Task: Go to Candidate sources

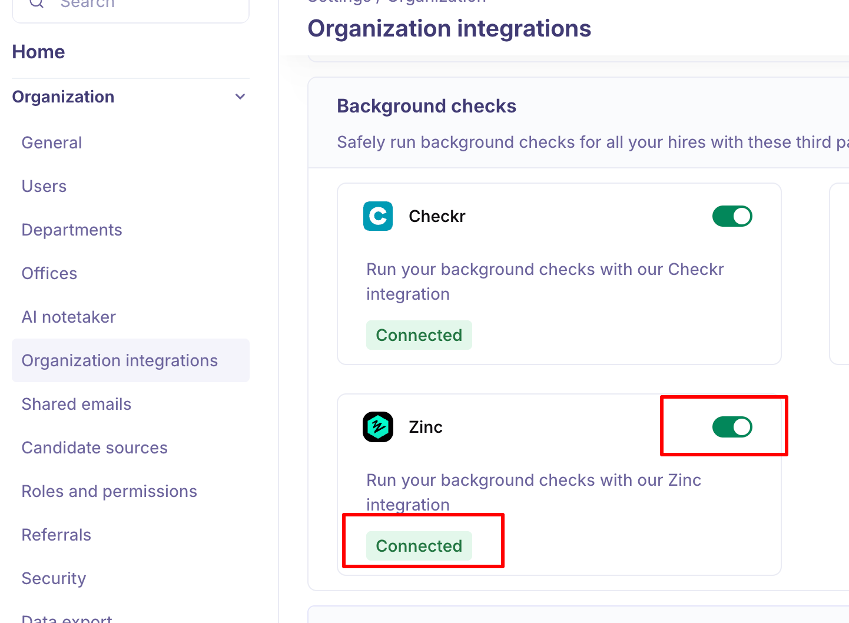Action: [95, 448]
